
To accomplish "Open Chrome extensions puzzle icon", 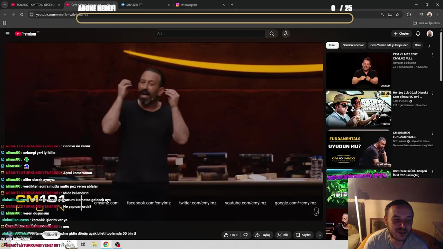I will (x=409, y=15).
